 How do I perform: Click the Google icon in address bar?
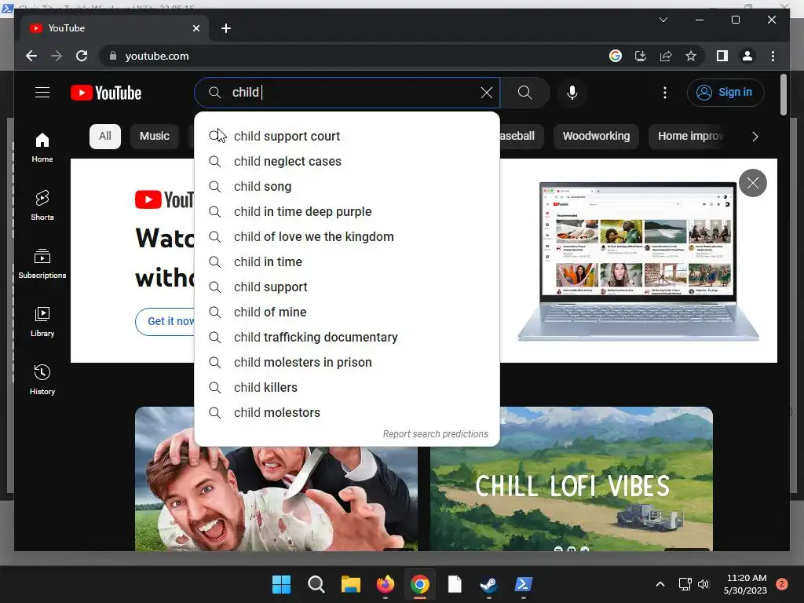click(x=616, y=56)
